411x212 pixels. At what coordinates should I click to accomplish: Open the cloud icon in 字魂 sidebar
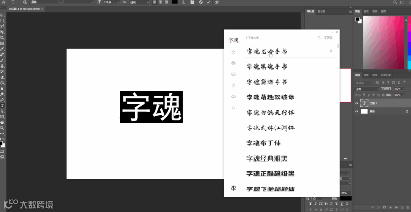pyautogui.click(x=233, y=97)
